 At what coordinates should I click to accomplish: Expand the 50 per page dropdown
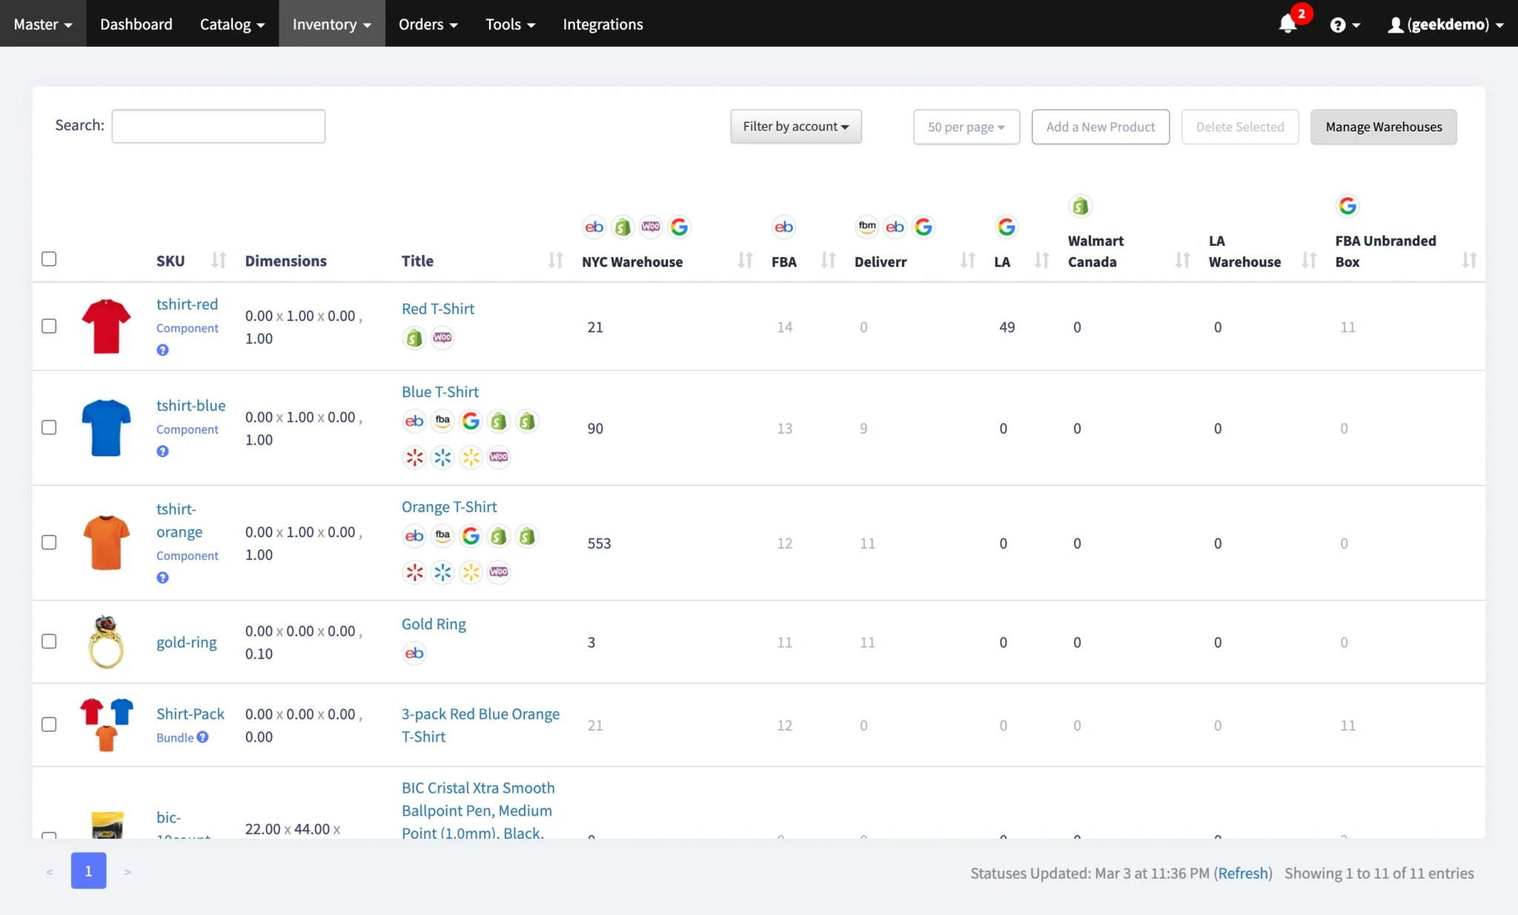pos(966,127)
